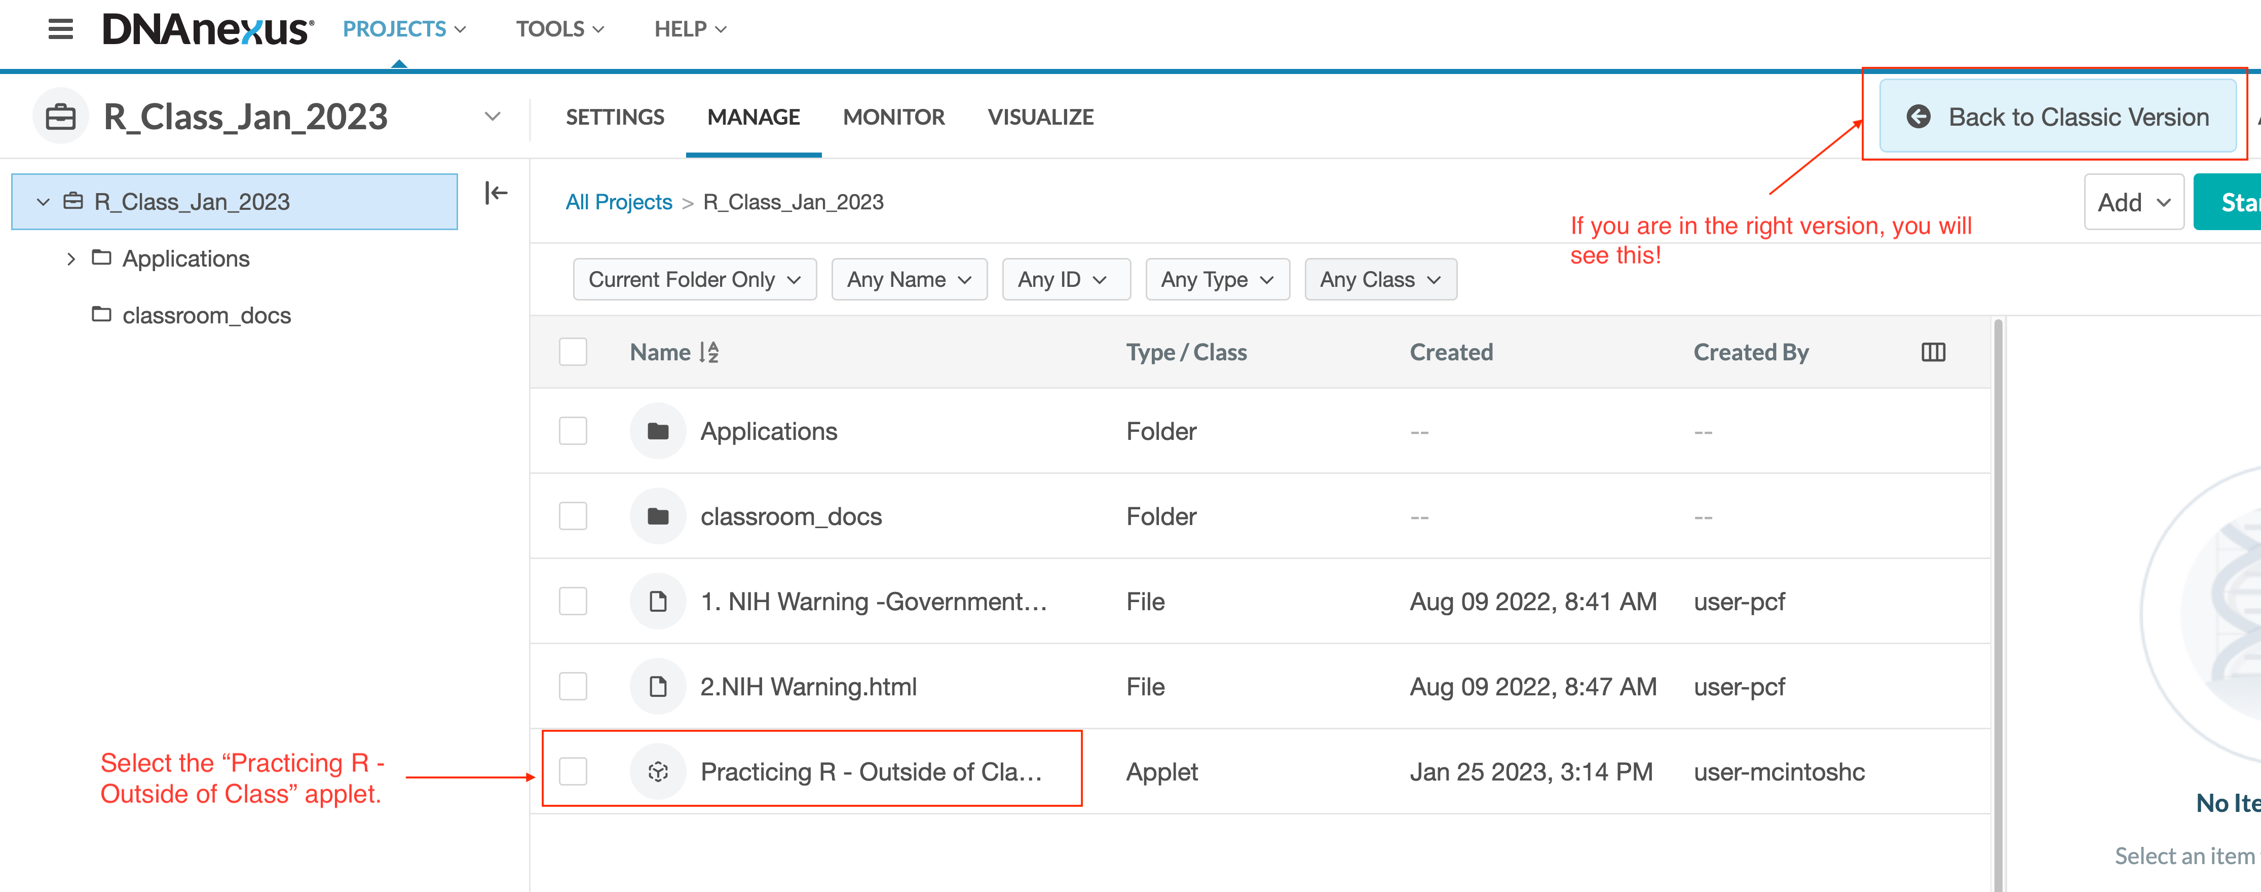The width and height of the screenshot is (2261, 892).
Task: Open the Current Folder Only dropdown
Action: 694,279
